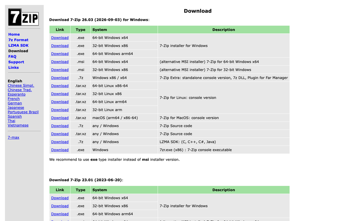Image resolution: width=354 pixels, height=221 pixels.
Task: Switch language to Thai
Action: 11,121
